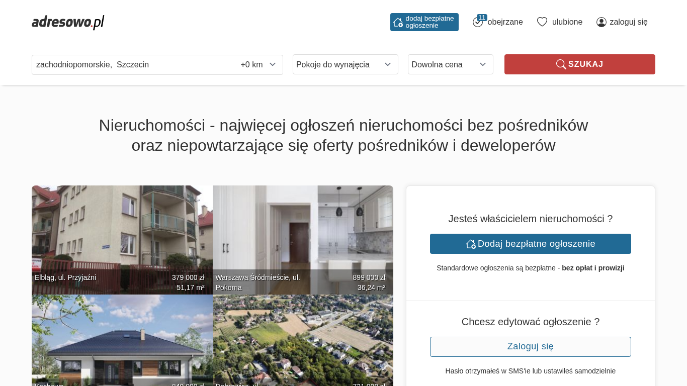Open the obejrzane menu link
This screenshot has height=386, width=687.
[505, 22]
